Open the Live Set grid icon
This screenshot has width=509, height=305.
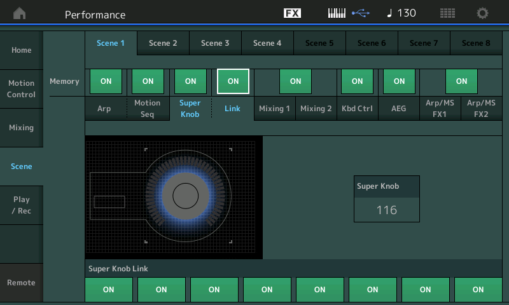(x=447, y=13)
